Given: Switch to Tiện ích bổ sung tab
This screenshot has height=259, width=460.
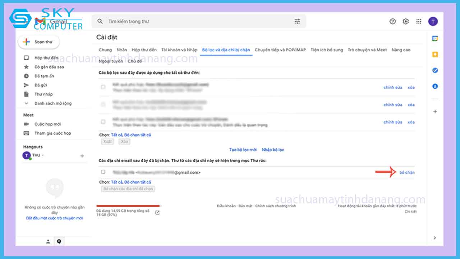Looking at the screenshot, I should [x=327, y=50].
